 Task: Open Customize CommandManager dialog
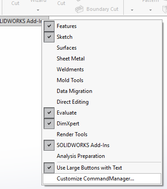(x=102, y=179)
